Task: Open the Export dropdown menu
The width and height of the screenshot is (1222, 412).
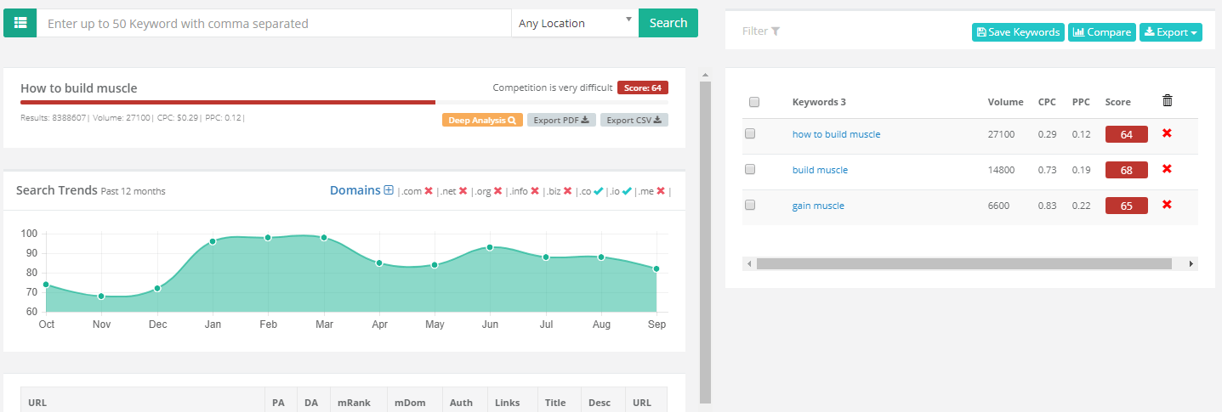Action: pyautogui.click(x=1170, y=32)
